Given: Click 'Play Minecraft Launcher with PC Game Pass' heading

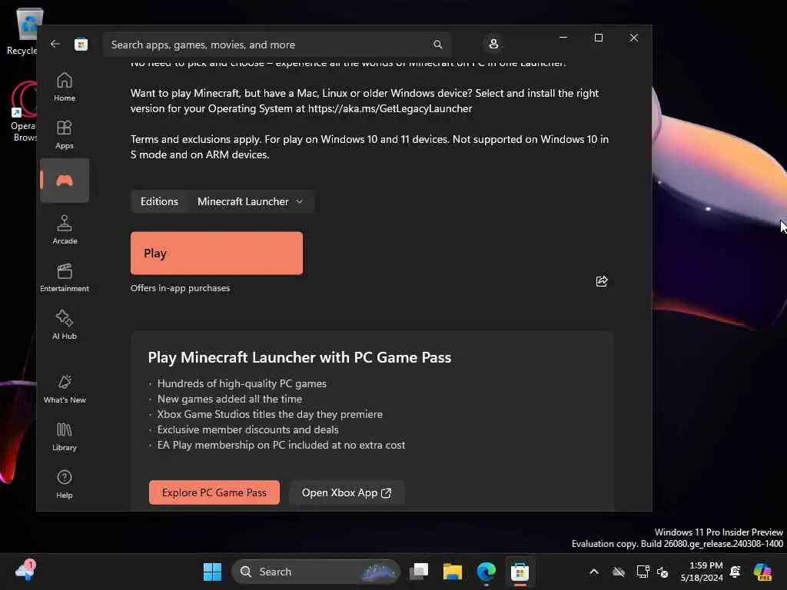Looking at the screenshot, I should click(x=300, y=357).
